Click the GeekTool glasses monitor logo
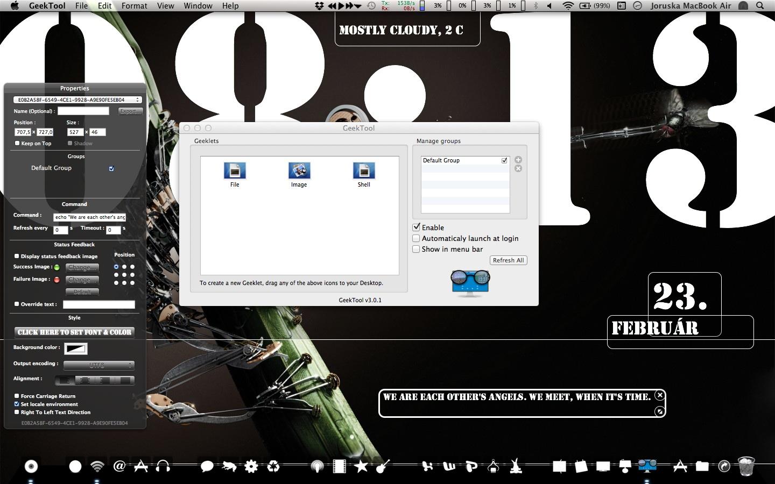This screenshot has width=775, height=484. tap(470, 283)
